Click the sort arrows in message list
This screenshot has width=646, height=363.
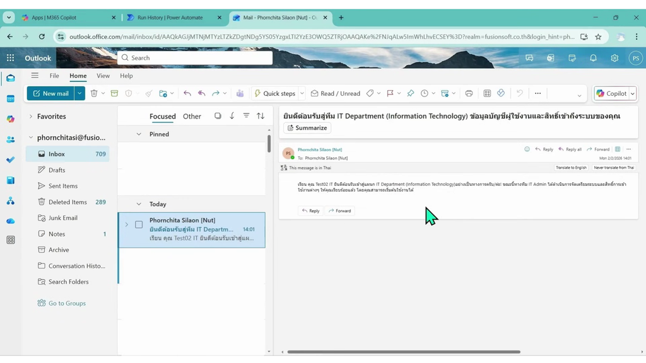pos(261,116)
